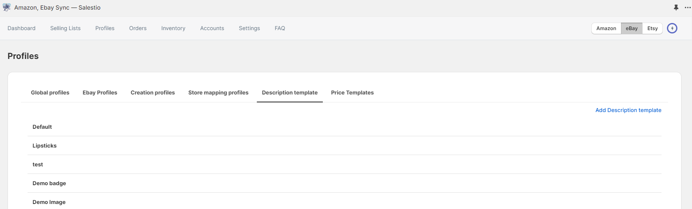Viewport: 692px width, 209px height.
Task: Open the Ebay Profiles tab
Action: [x=100, y=93]
